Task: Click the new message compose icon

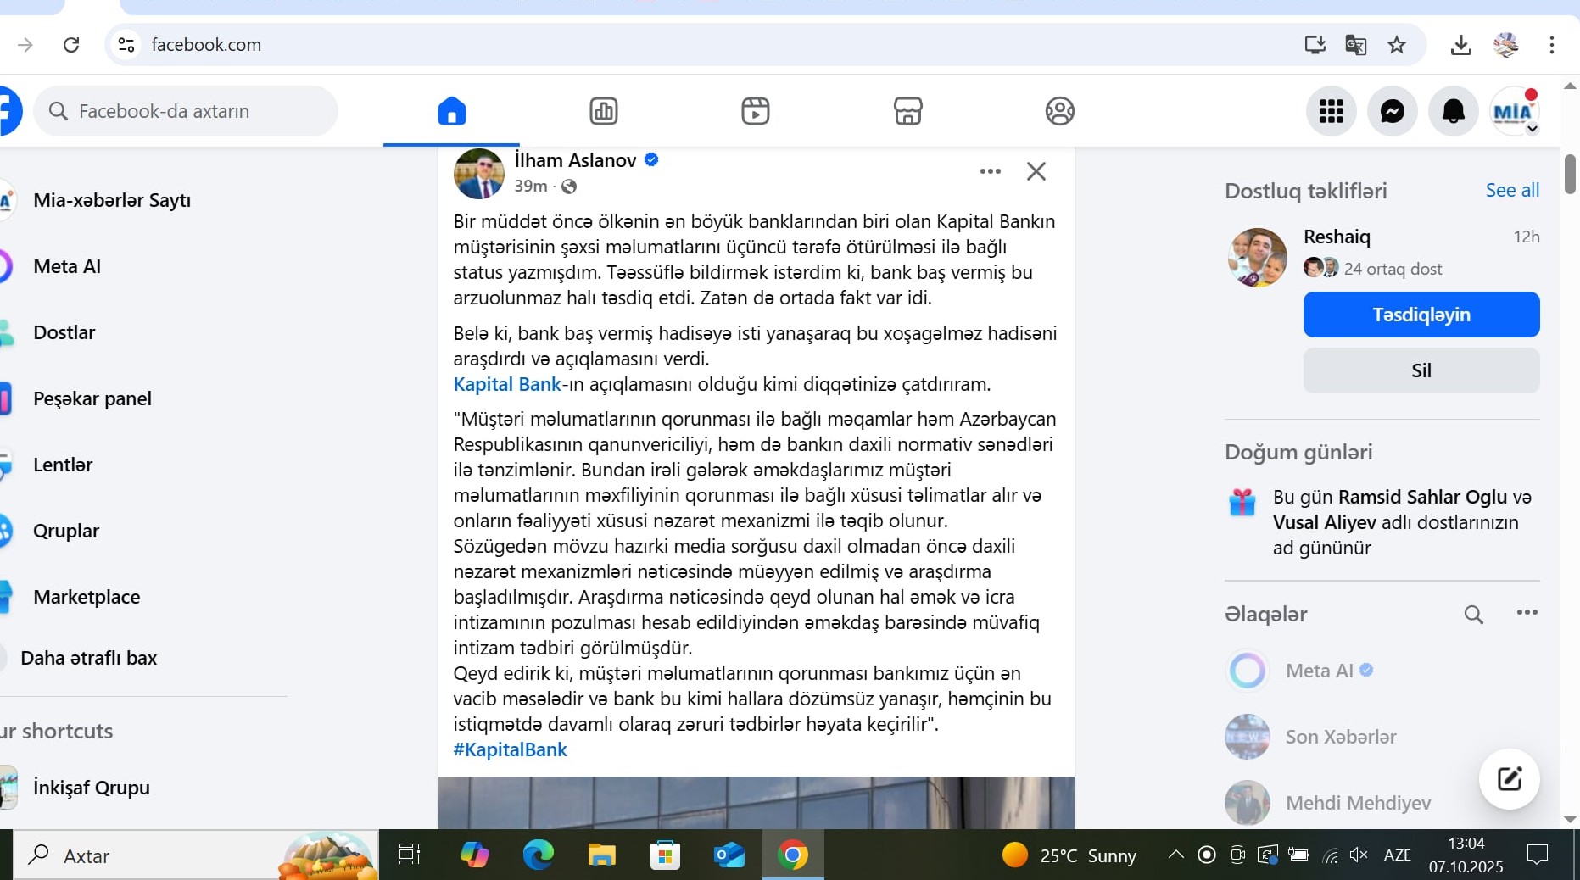Action: point(1509,779)
